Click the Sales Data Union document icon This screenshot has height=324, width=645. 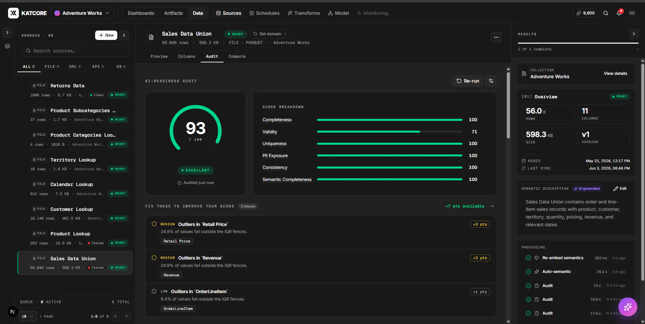pyautogui.click(x=151, y=37)
